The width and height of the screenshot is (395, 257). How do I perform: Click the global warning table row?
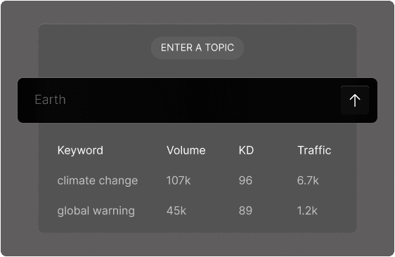[x=194, y=211]
